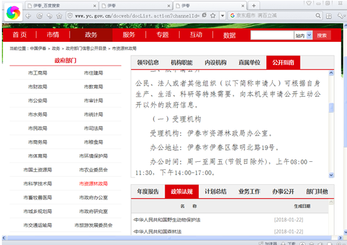Image resolution: width=347 pixels, height=245 pixels.
Task: Click guide panel scrollbar up arrow
Action: (x=331, y=73)
